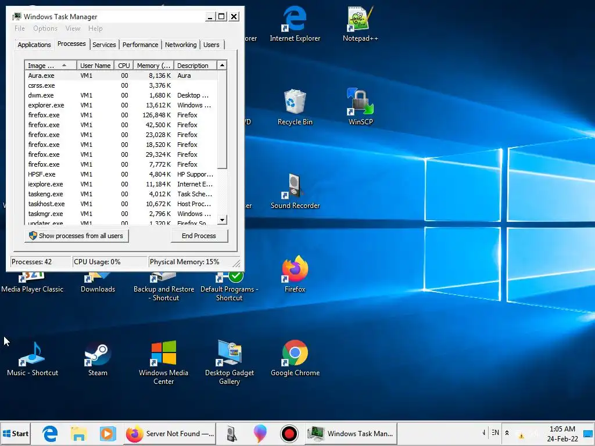This screenshot has width=595, height=446.
Task: Open the View menu in Task Manager
Action: tap(73, 28)
